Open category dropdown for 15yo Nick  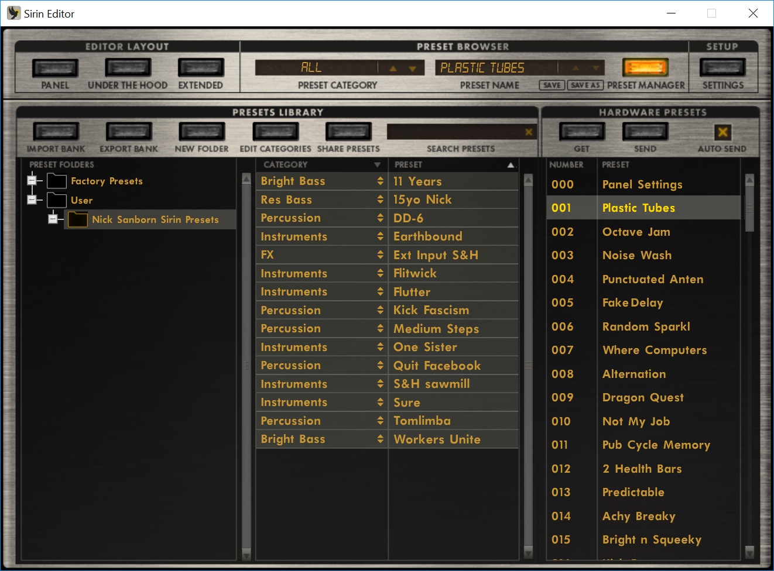pos(380,199)
